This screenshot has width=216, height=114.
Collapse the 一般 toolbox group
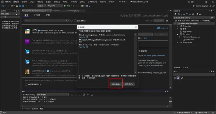[2, 17]
